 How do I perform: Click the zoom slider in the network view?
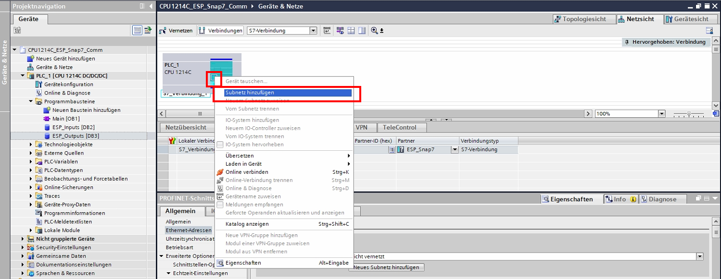(690, 114)
